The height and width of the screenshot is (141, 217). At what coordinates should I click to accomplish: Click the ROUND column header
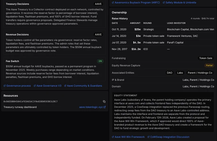147,23
